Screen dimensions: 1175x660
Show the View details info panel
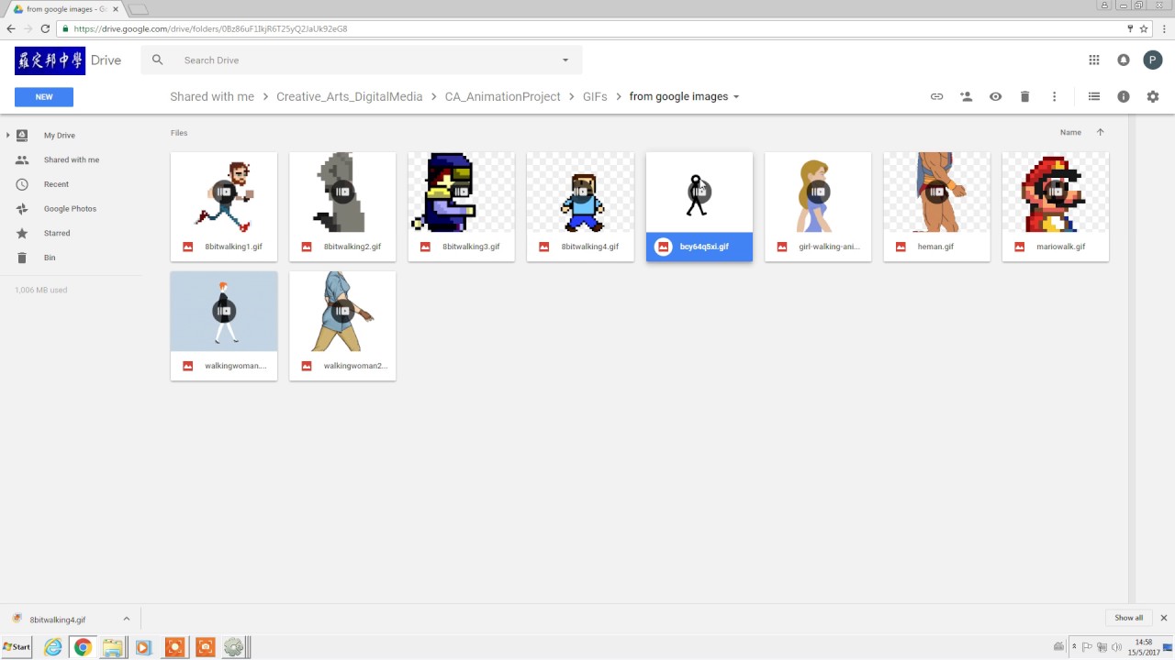[x=1123, y=96]
